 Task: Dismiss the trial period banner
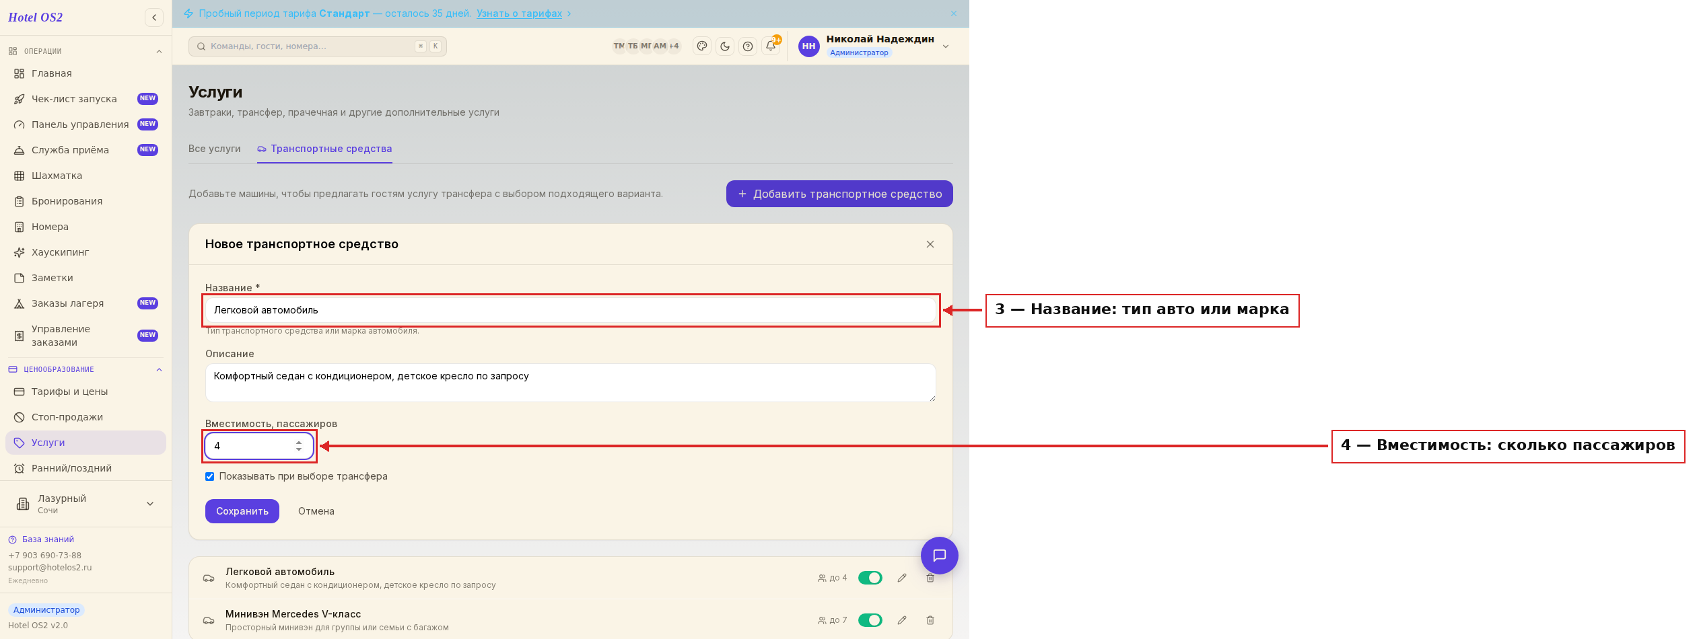(x=954, y=13)
